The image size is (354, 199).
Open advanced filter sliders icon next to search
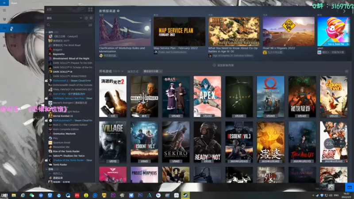[90, 25]
